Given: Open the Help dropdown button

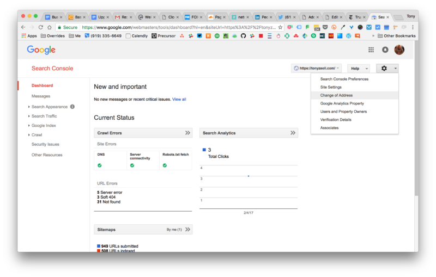Looking at the screenshot, I should [x=358, y=69].
